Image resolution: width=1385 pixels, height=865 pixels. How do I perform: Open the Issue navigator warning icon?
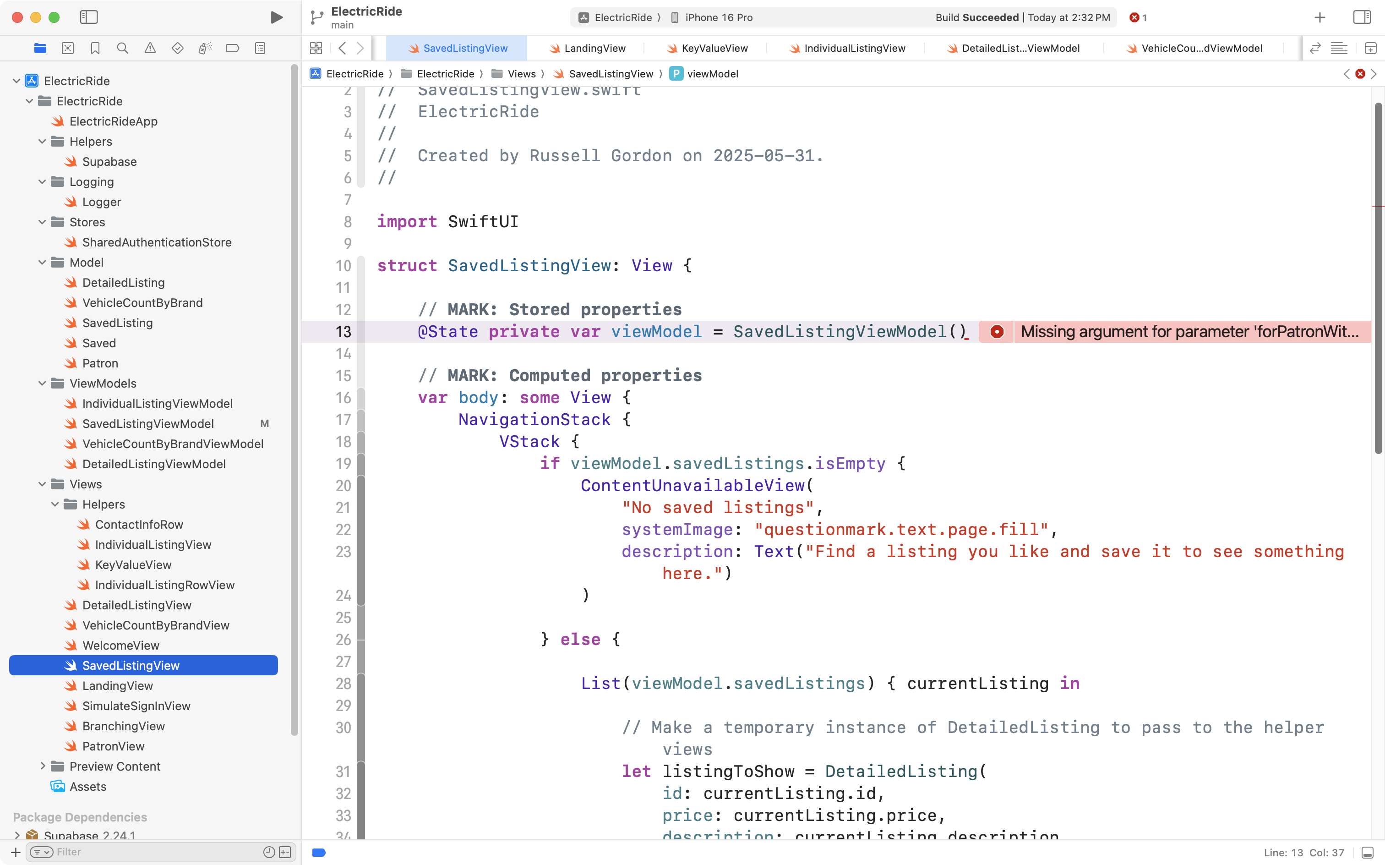point(150,48)
